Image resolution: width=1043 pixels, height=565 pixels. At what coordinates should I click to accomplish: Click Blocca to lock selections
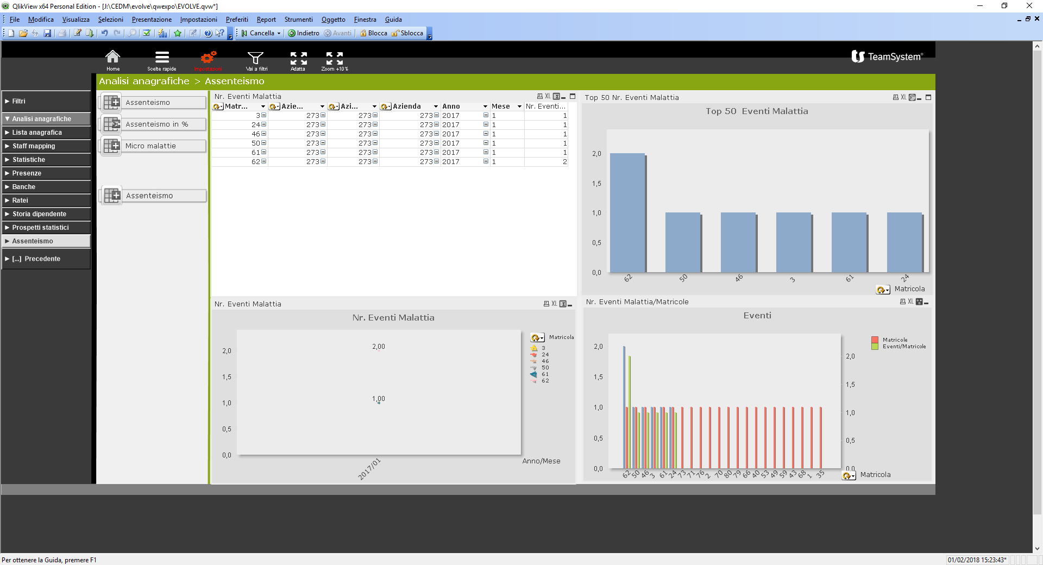coord(374,33)
